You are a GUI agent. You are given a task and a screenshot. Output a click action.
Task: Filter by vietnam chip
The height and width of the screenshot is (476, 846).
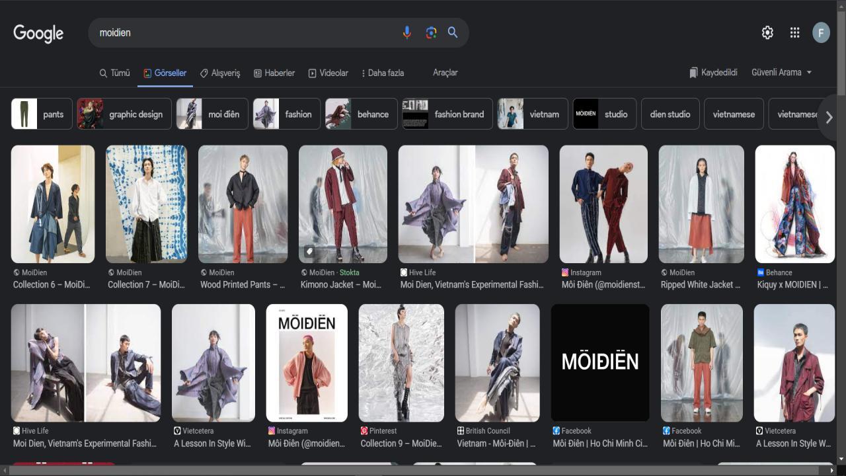click(x=533, y=114)
